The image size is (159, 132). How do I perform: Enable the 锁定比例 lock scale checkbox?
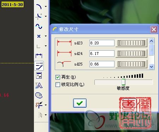[58, 84]
